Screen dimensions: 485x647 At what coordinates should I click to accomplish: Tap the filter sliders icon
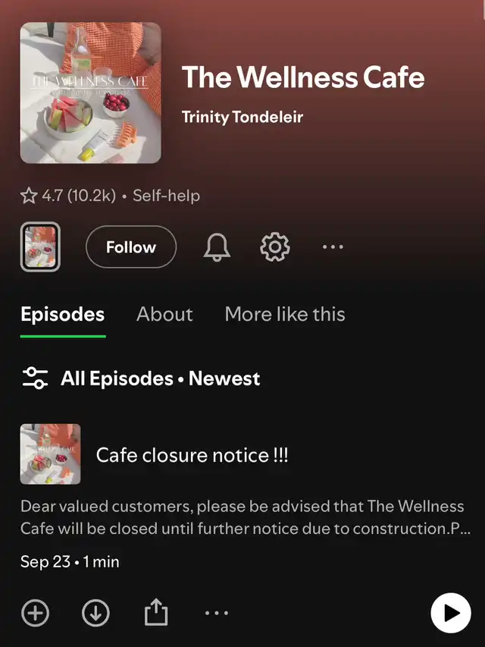point(35,378)
